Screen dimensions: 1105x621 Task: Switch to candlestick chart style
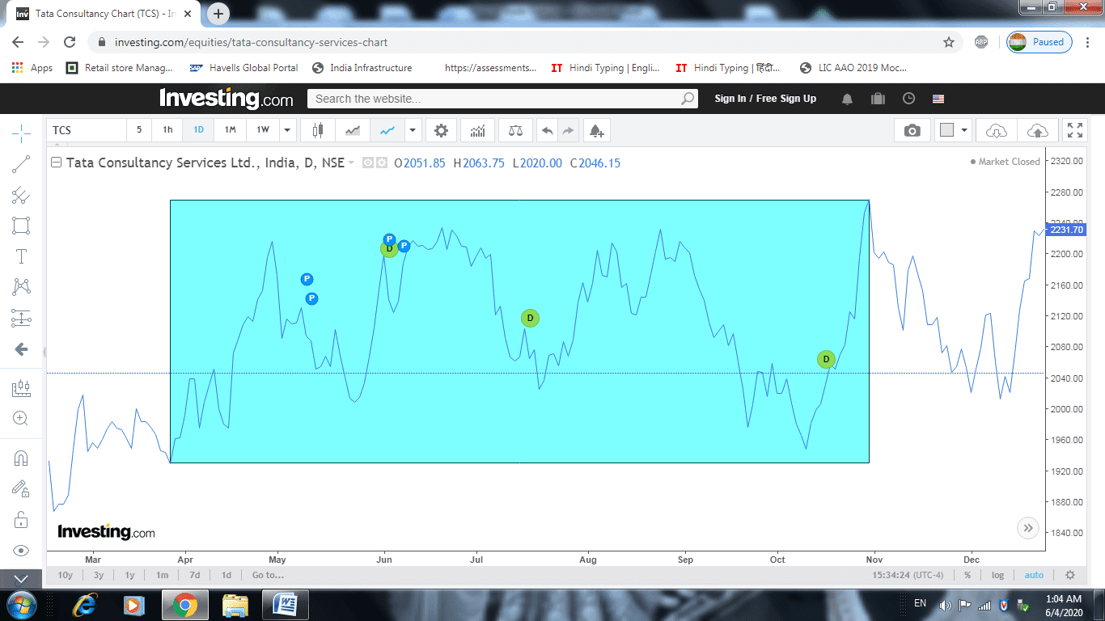pos(317,130)
